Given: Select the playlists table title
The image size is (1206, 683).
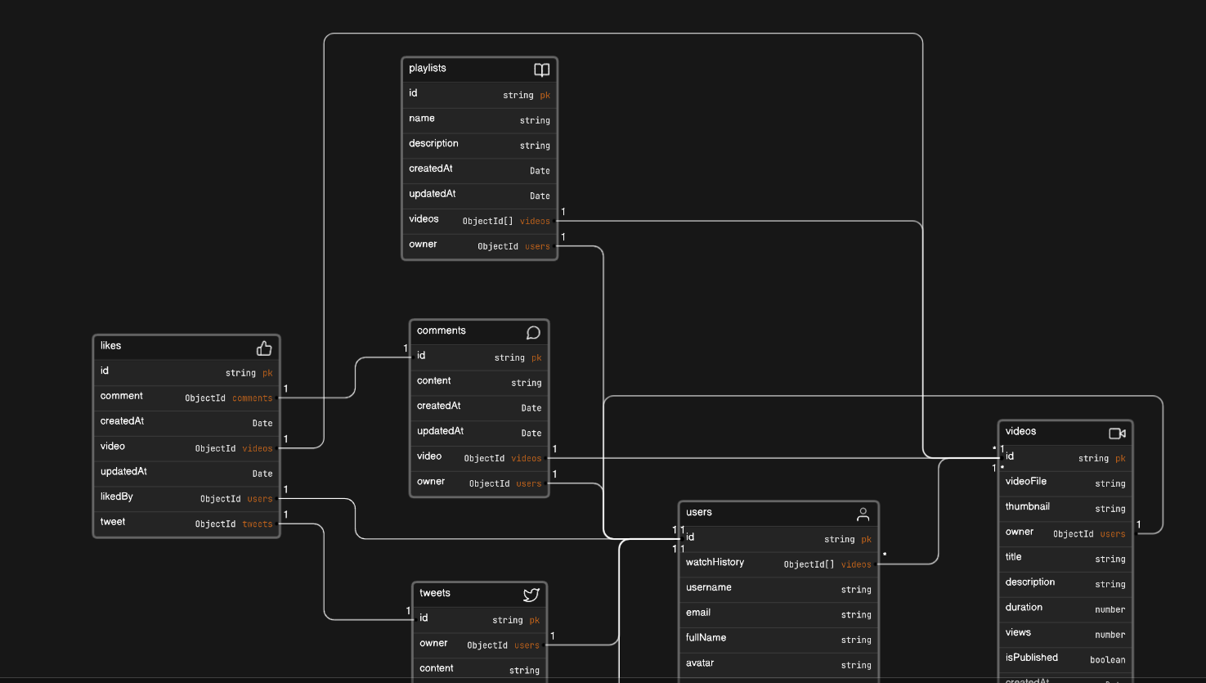Looking at the screenshot, I should click(428, 68).
